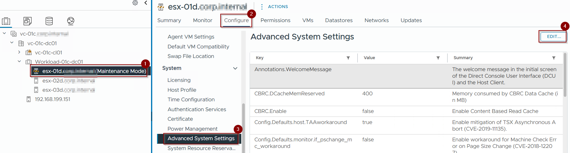The width and height of the screenshot is (570, 153).
Task: Open the Hosts and Clusters inventory view
Action: coord(6,21)
